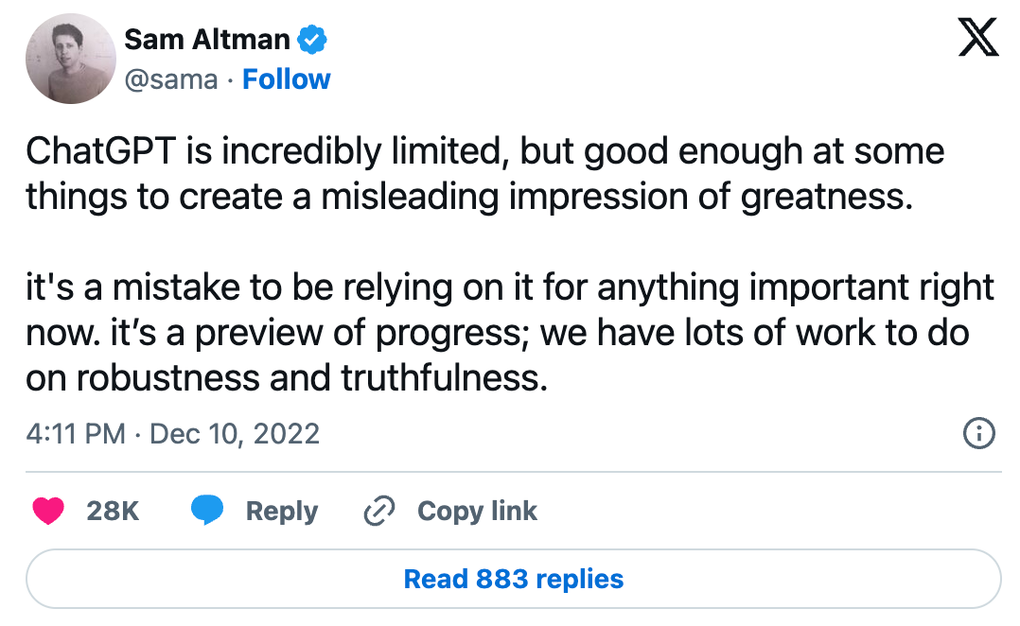Click the "ChatGPT is incredibly limited" paragraph
This screenshot has width=1020, height=626.
point(484,151)
